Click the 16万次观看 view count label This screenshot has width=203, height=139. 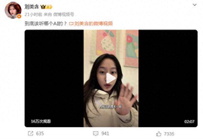pyautogui.click(x=41, y=121)
